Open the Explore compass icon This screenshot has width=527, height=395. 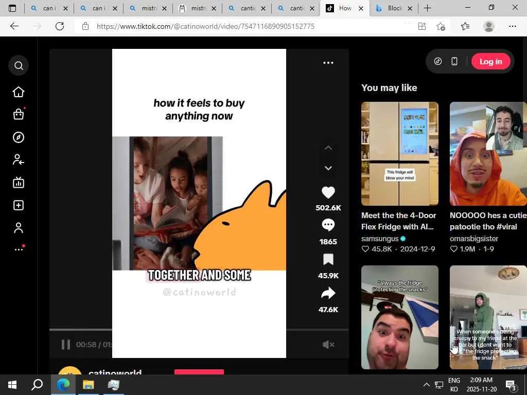[x=19, y=137]
